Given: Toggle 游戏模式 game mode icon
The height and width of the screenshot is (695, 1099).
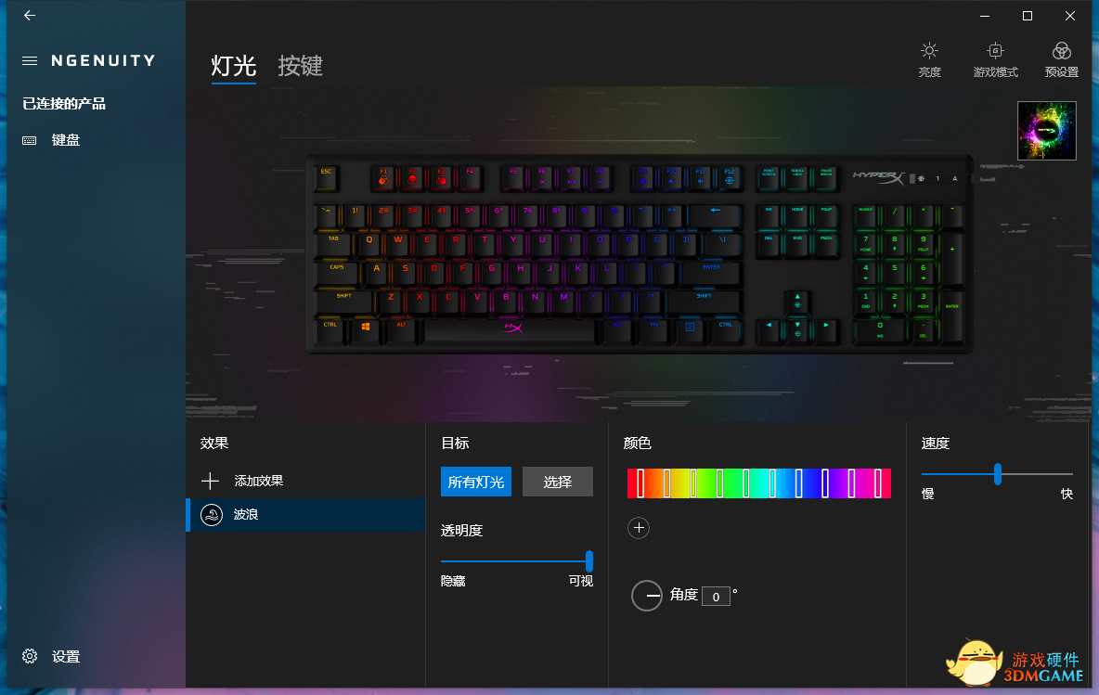Looking at the screenshot, I should (995, 51).
